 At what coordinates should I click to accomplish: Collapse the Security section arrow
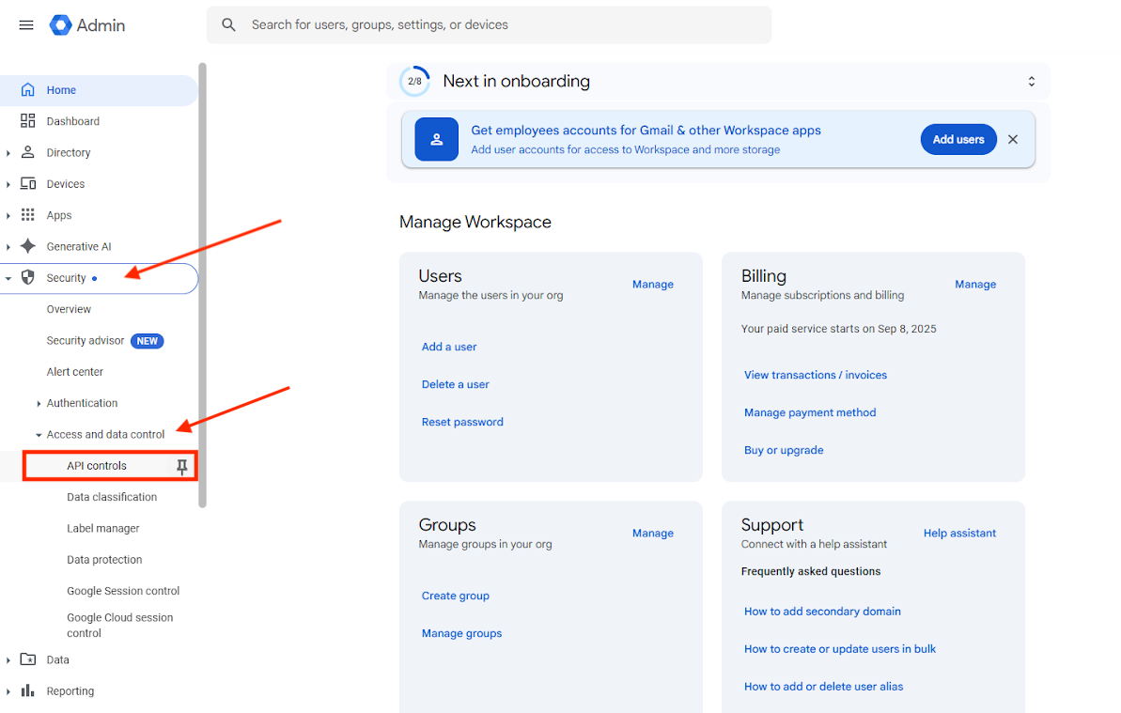[8, 279]
